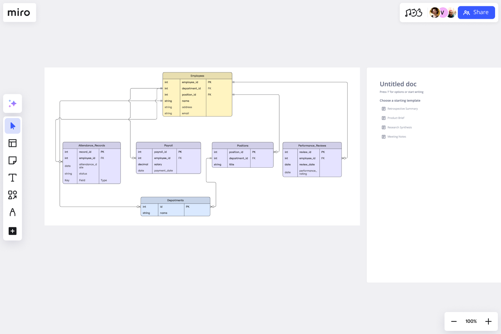Click the Untitled doc title to rename it
Viewport: 501px width, 334px height.
pyautogui.click(x=398, y=84)
